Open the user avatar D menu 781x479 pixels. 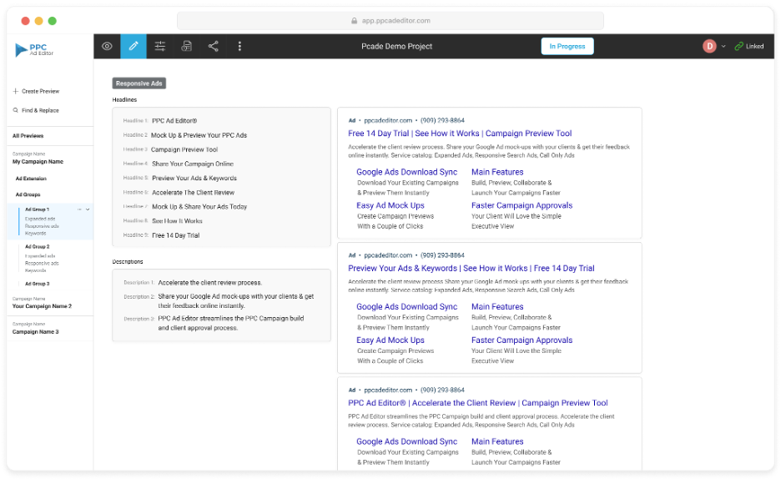pyautogui.click(x=709, y=46)
